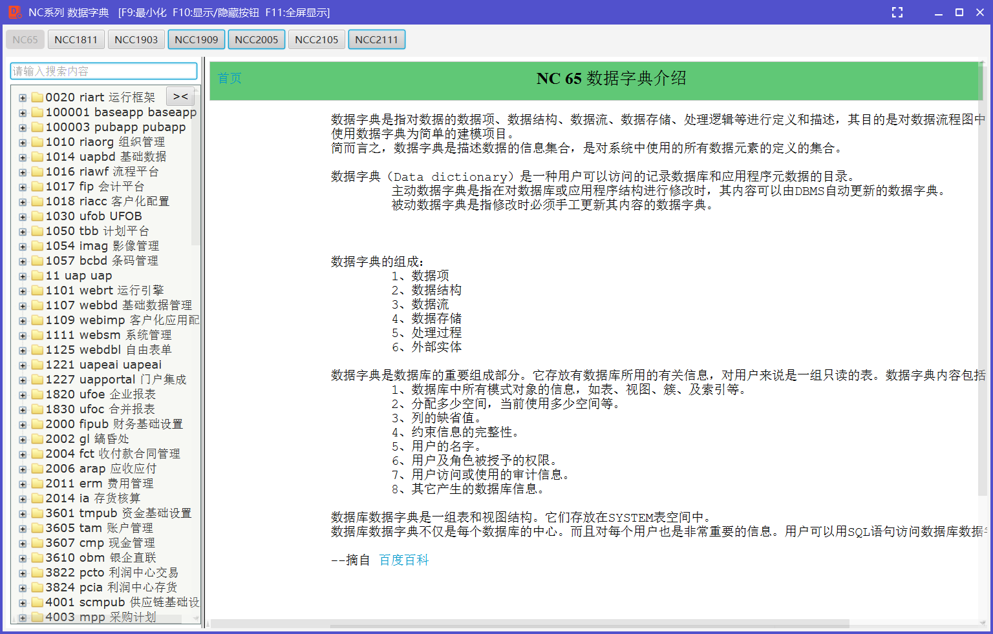This screenshot has height=634, width=993.
Task: Open the 首页 link
Action: pyautogui.click(x=229, y=78)
